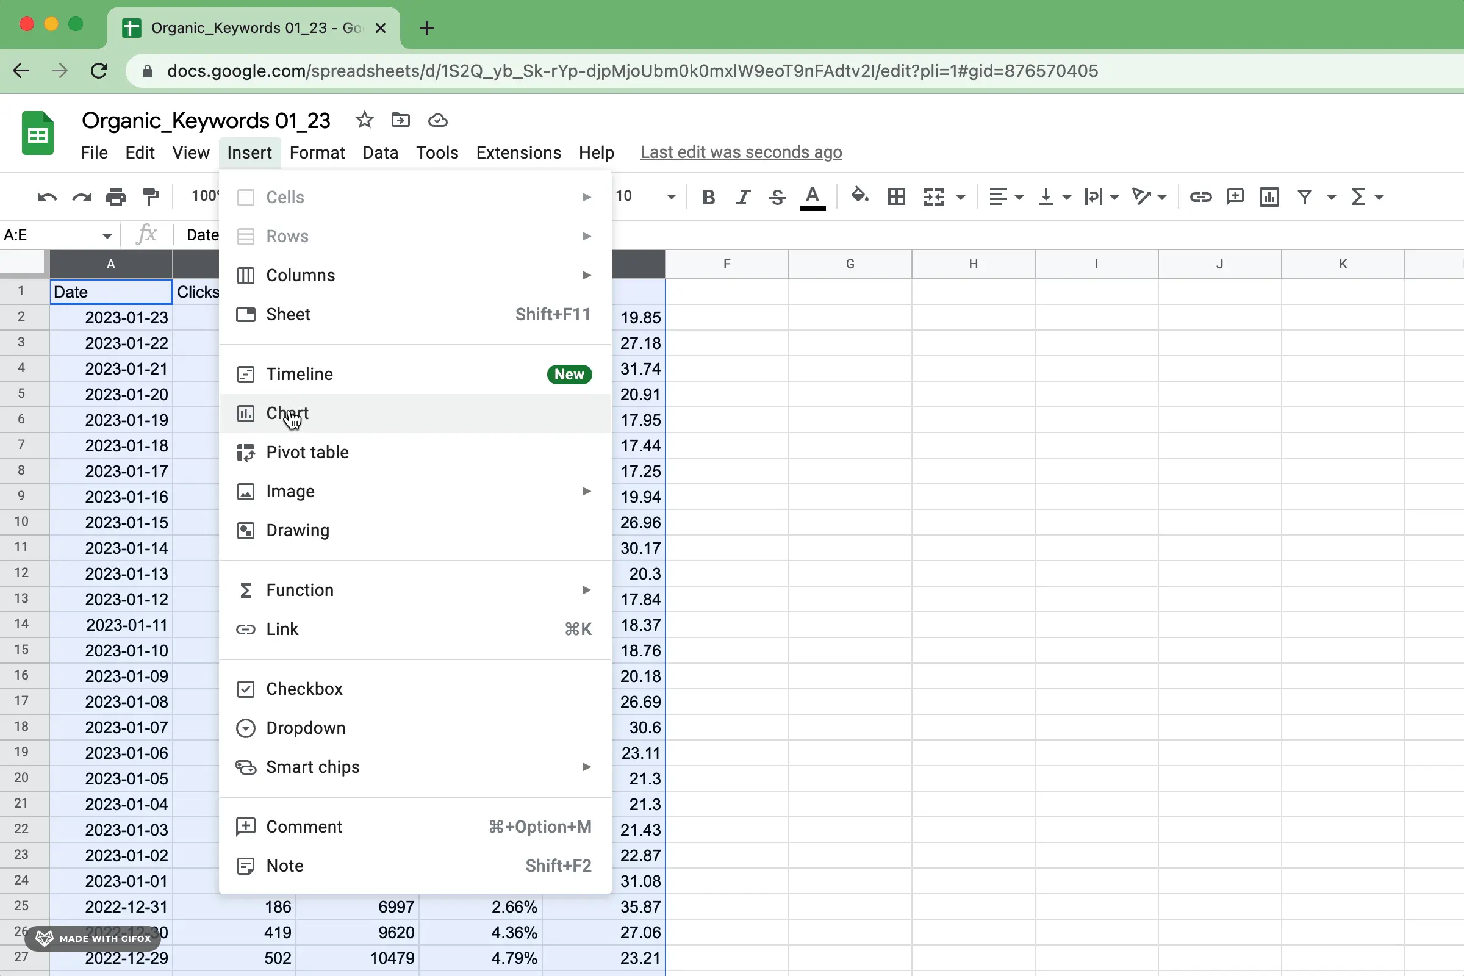Open Dropdown insert option

click(306, 728)
